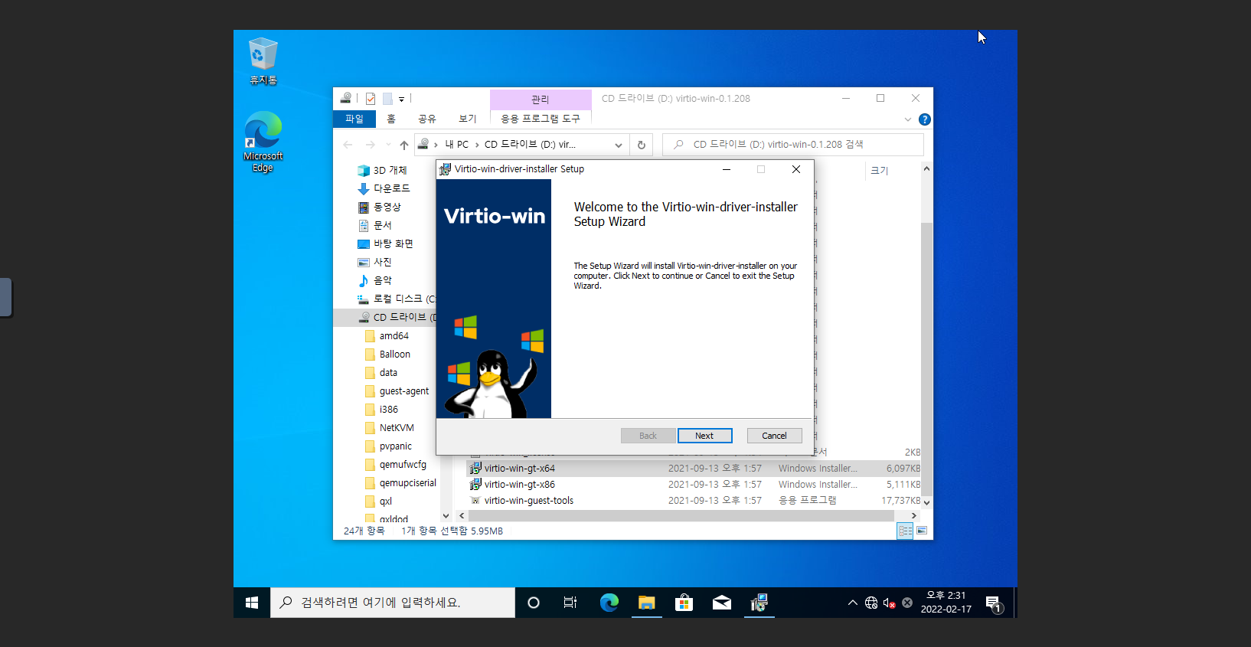Click Next in the Virtio-win setup wizard
1251x647 pixels.
coord(704,436)
